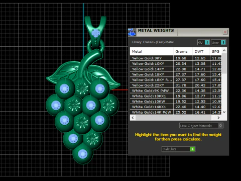Click the scroll up arrow in metal list

tap(224, 50)
